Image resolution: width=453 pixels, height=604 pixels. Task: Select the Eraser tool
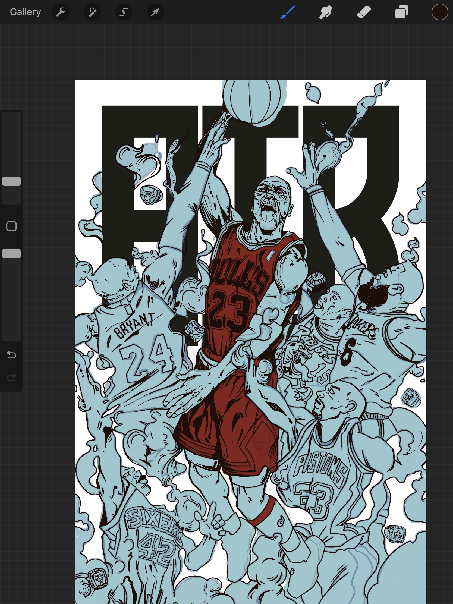point(364,12)
